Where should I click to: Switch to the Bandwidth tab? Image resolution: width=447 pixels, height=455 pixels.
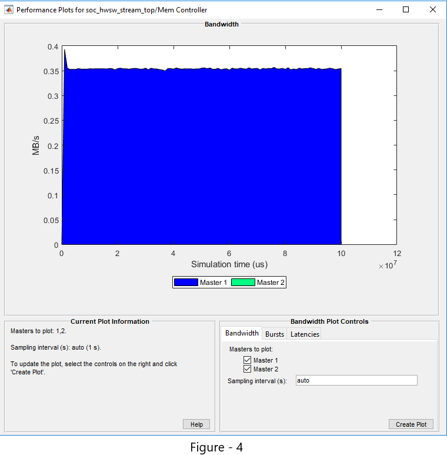tap(242, 333)
